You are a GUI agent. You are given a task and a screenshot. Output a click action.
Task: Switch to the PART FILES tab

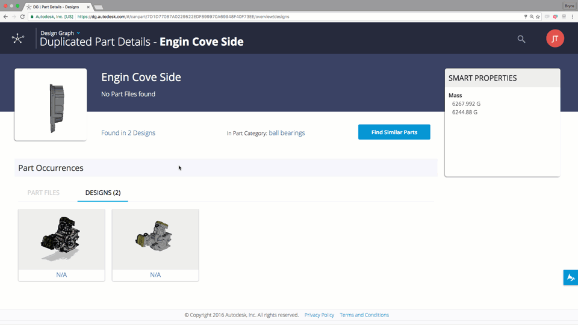point(43,193)
